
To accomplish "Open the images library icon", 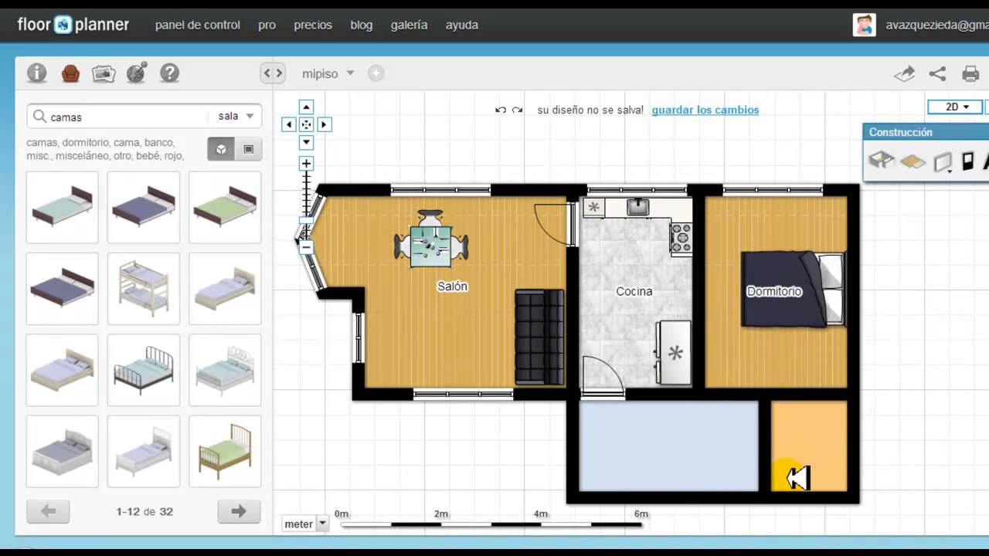I will click(104, 73).
